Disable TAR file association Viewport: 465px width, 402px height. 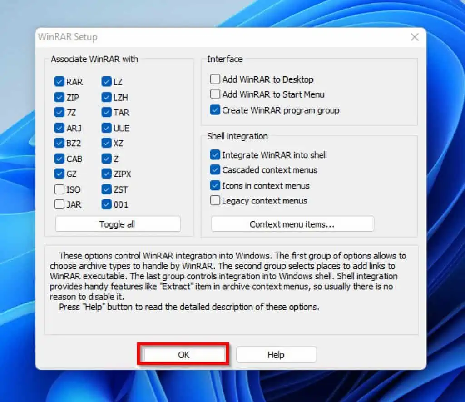click(x=106, y=113)
